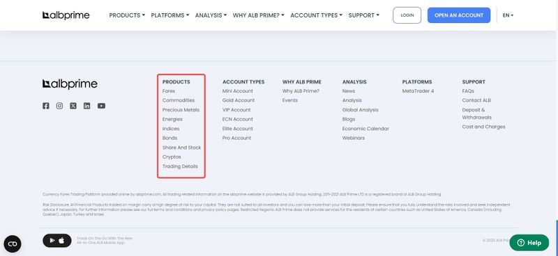This screenshot has width=558, height=256.
Task: Open the Indices footer link
Action: coord(171,129)
